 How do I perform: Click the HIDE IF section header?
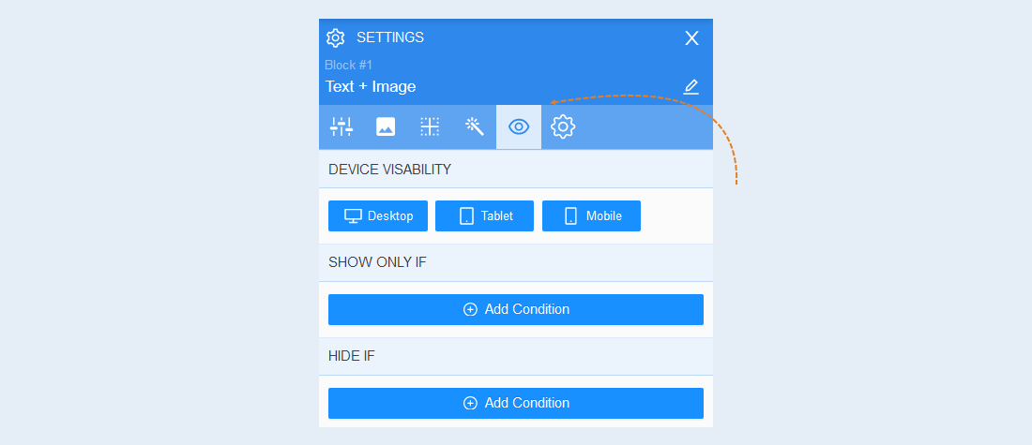[x=516, y=356]
